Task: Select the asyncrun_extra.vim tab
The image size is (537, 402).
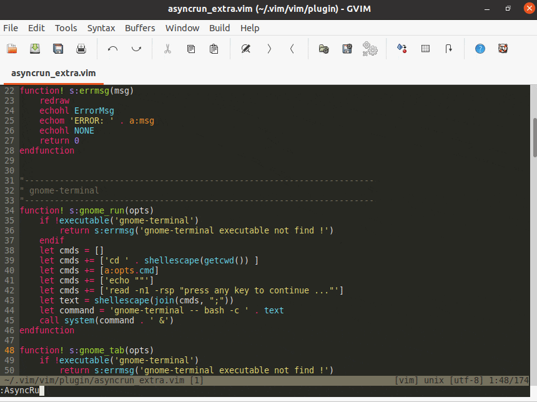Action: point(54,73)
